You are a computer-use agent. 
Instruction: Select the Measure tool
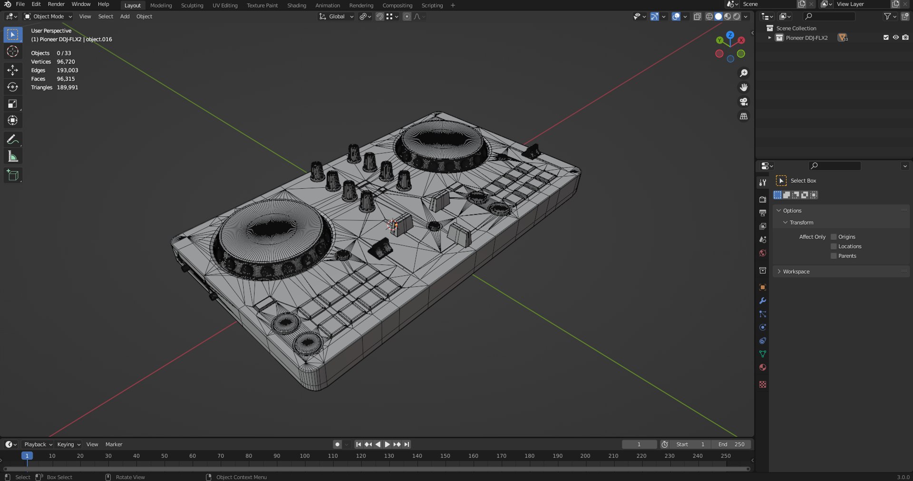coord(13,156)
